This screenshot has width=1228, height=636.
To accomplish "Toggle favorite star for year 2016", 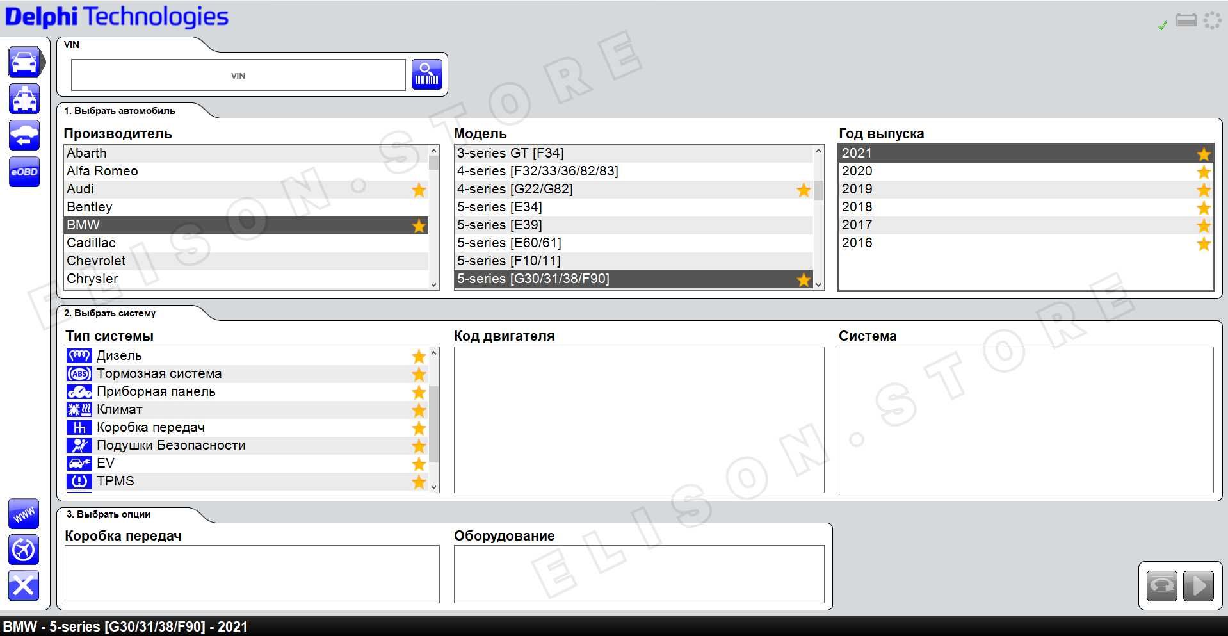I will coord(1204,243).
